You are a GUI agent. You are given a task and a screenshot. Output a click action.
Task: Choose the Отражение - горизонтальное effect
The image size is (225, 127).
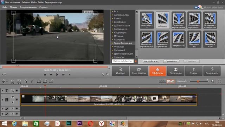(194, 20)
